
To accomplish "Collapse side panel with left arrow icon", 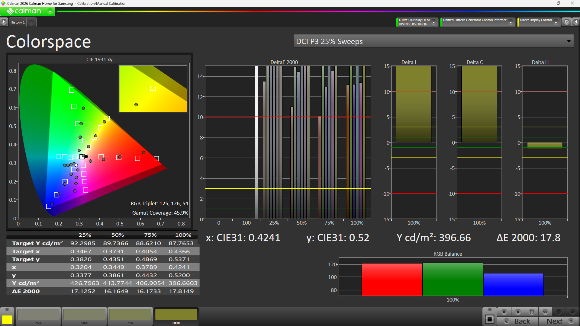I will 576,22.
